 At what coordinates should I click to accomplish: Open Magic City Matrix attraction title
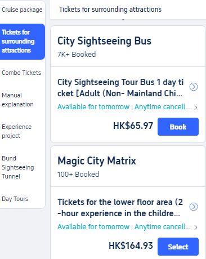tap(97, 161)
